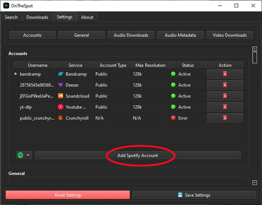This screenshot has width=262, height=205.
Task: Select the Deezer account radio button
Action: tap(16, 85)
